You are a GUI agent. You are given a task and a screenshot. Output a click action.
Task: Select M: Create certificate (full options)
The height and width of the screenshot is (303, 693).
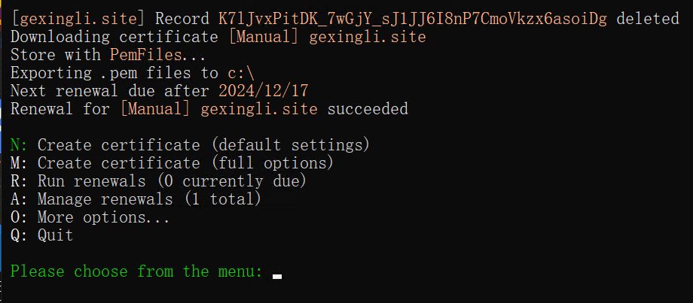[x=172, y=163]
